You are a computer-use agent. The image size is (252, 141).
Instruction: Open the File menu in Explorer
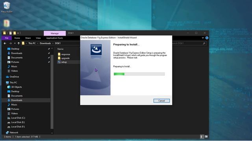coord(7,38)
